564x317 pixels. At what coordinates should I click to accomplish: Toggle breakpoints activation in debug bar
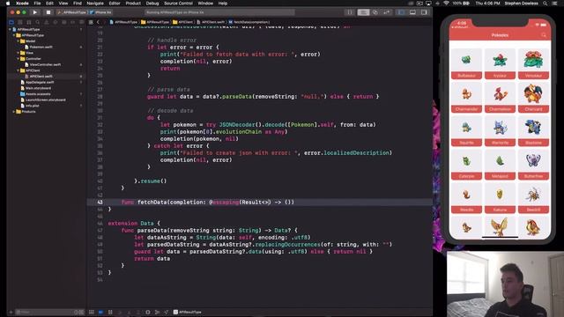pyautogui.click(x=100, y=312)
